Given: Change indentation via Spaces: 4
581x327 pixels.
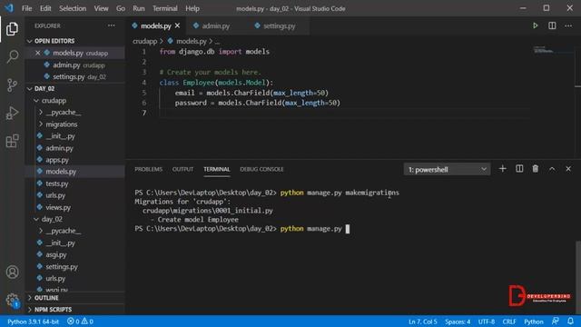Looking at the screenshot, I should coord(458,322).
